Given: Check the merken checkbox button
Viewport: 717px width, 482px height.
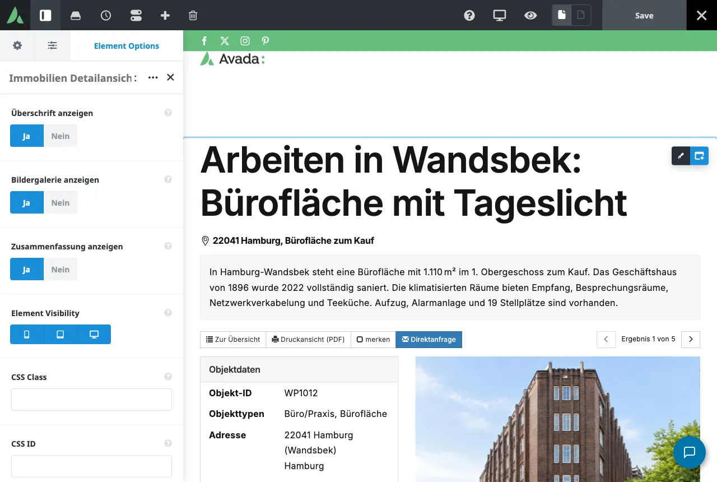Looking at the screenshot, I should [374, 340].
